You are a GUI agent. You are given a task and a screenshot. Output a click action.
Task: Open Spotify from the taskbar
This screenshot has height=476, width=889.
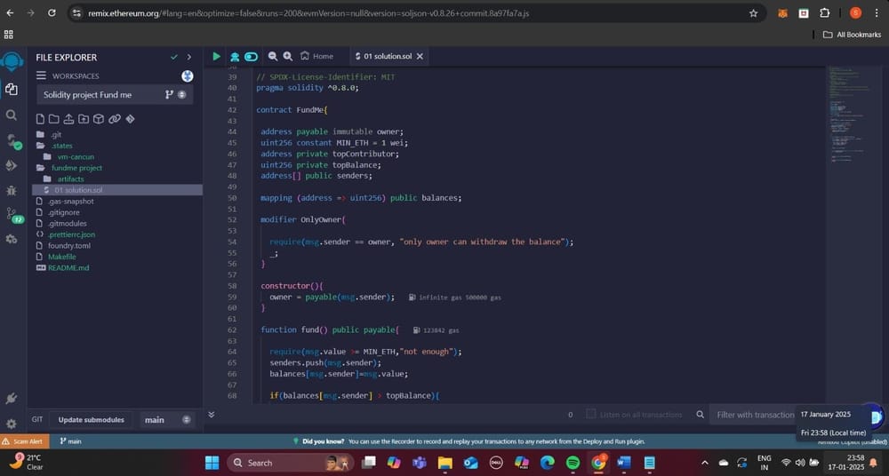(573, 463)
